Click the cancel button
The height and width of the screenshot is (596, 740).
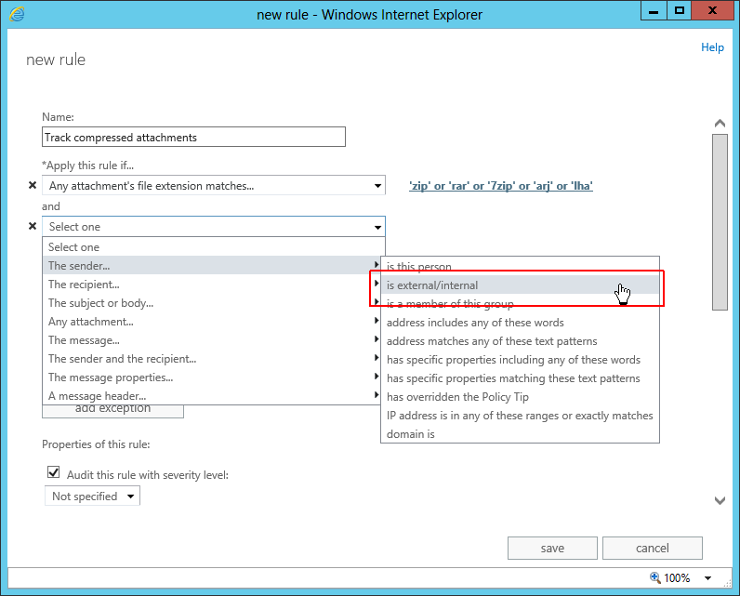[653, 548]
